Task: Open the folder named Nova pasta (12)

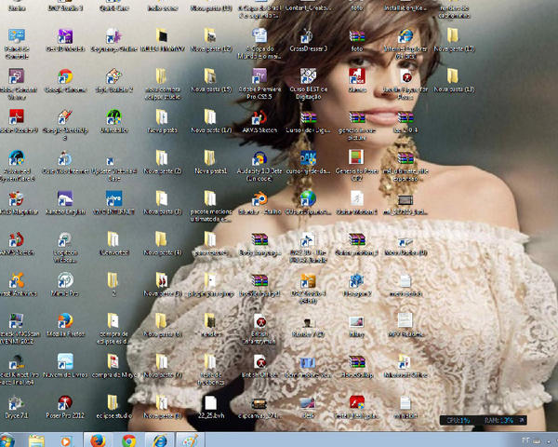Action: coord(211,40)
